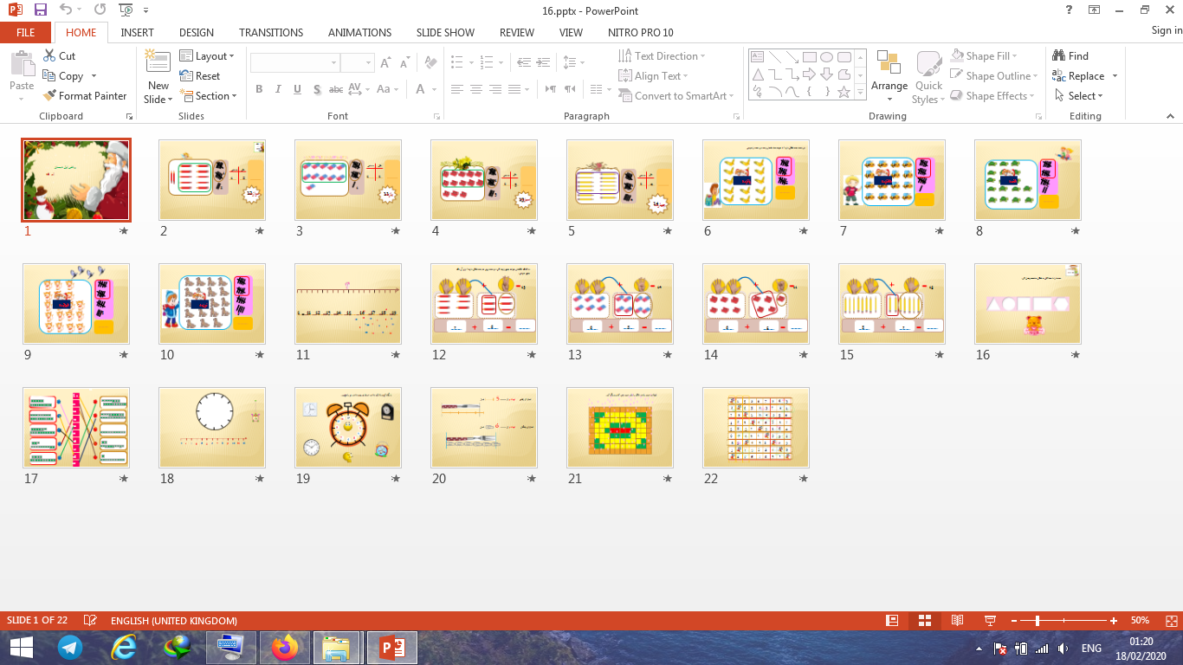Click the Sign in link
The width and height of the screenshot is (1183, 665).
coord(1166,30)
